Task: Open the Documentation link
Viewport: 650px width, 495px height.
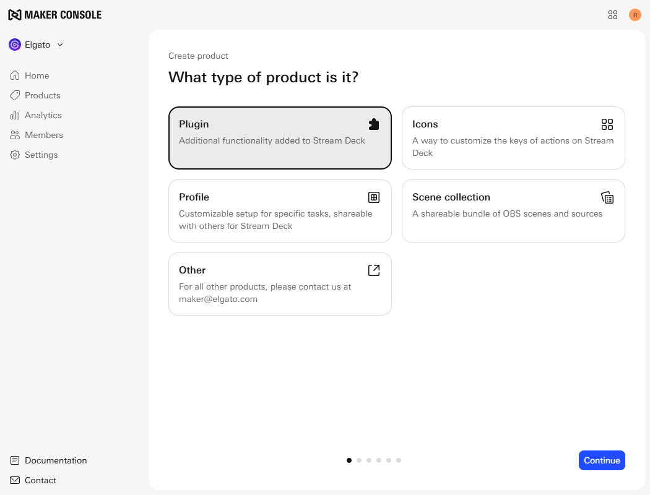Action: click(55, 460)
